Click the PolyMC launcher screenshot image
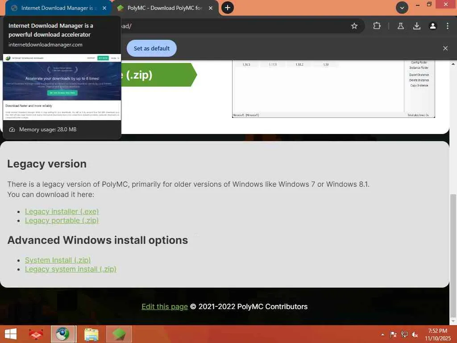 tap(333, 89)
